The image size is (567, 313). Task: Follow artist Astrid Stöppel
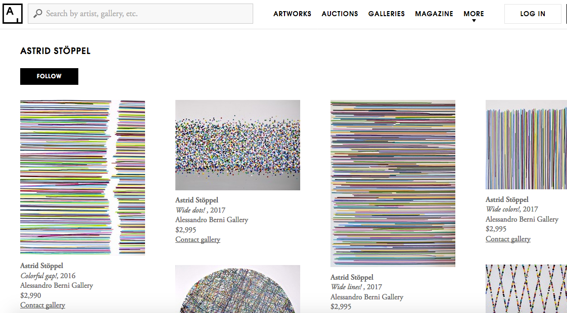coord(49,76)
